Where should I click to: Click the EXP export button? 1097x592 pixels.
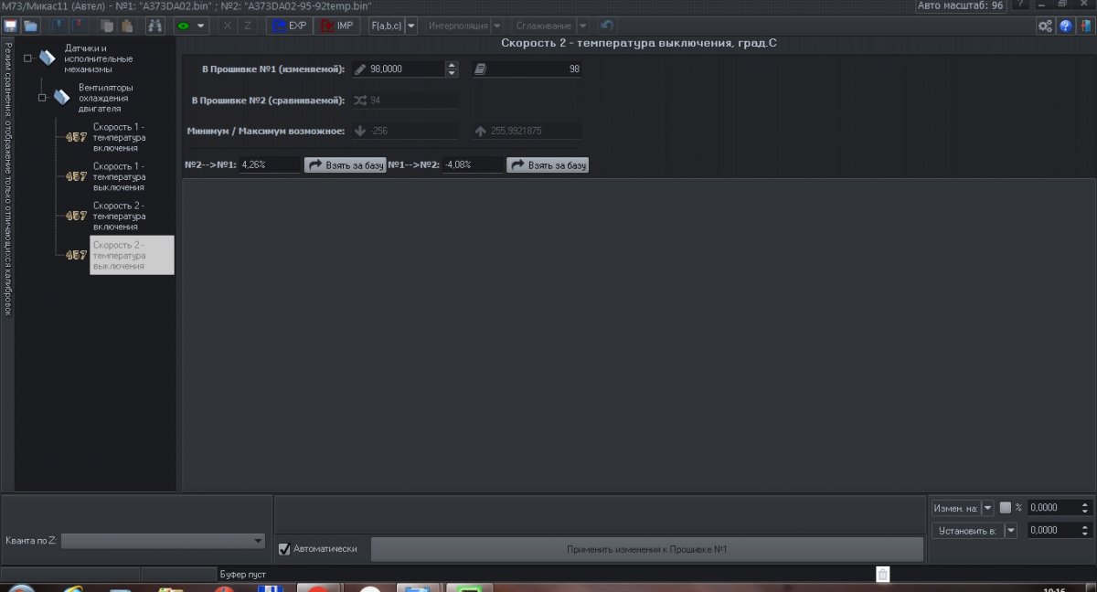click(x=290, y=26)
